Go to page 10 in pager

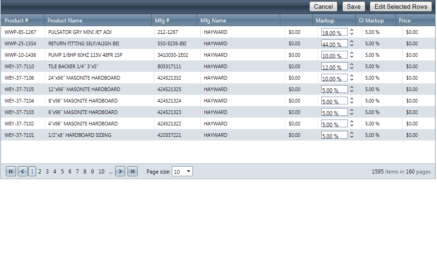click(x=101, y=172)
